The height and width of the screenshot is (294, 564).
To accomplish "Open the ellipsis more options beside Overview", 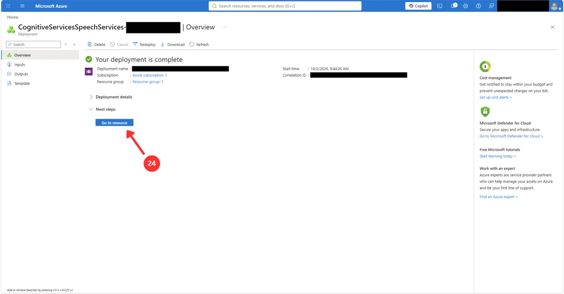I will pos(224,27).
